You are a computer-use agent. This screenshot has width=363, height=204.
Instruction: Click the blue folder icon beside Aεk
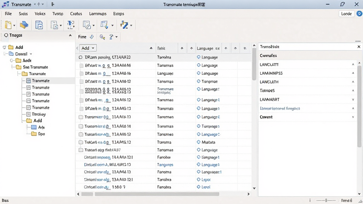pyautogui.click(x=34, y=127)
